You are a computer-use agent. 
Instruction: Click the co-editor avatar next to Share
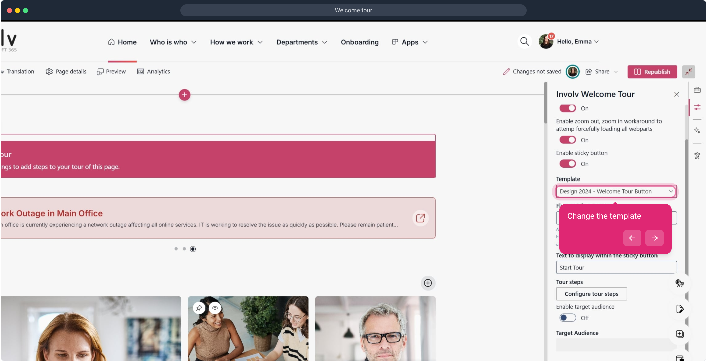[572, 72]
